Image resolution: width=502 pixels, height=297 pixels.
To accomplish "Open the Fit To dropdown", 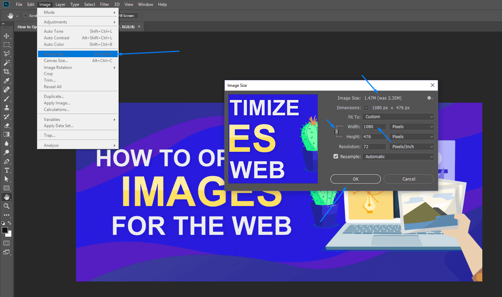I will (x=398, y=117).
